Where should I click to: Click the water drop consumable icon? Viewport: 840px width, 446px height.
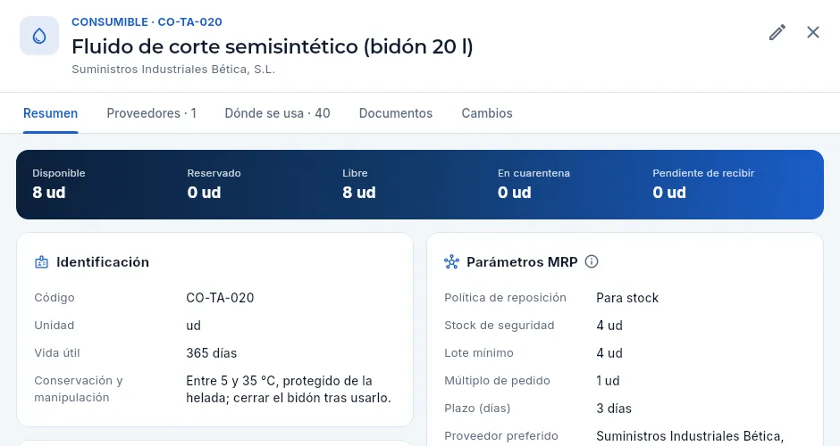click(39, 36)
